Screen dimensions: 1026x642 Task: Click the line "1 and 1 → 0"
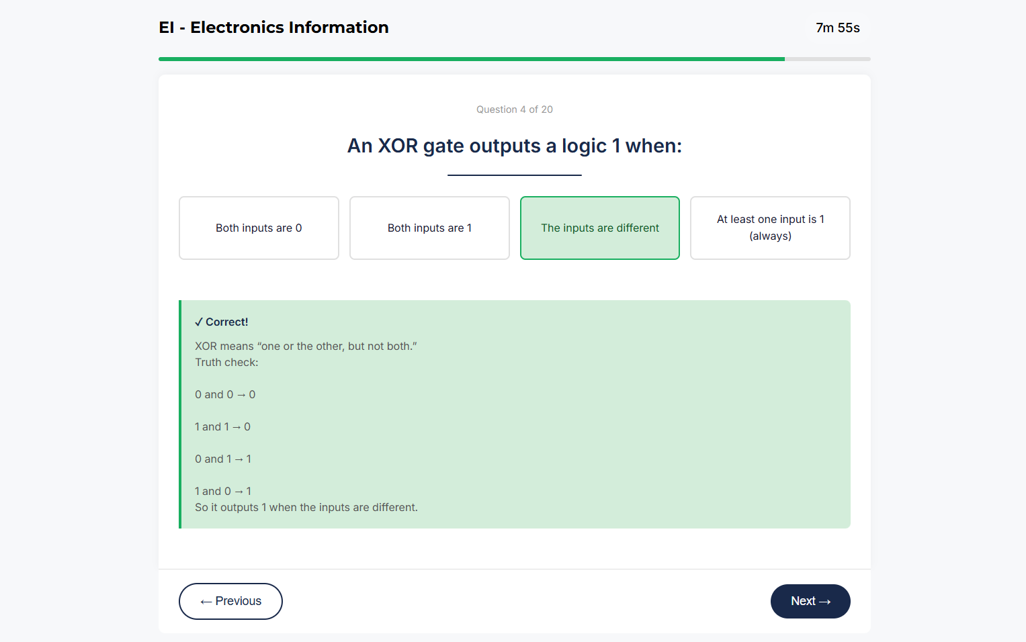(222, 426)
